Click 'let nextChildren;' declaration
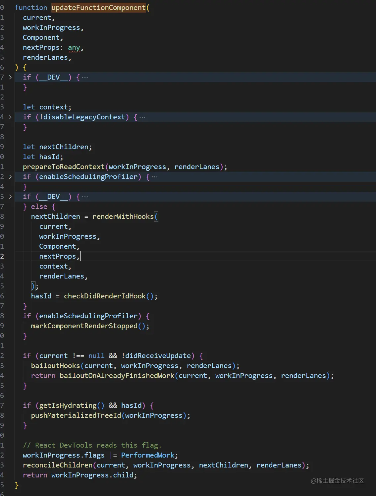Screen dimensions: 376x496 coord(57,147)
